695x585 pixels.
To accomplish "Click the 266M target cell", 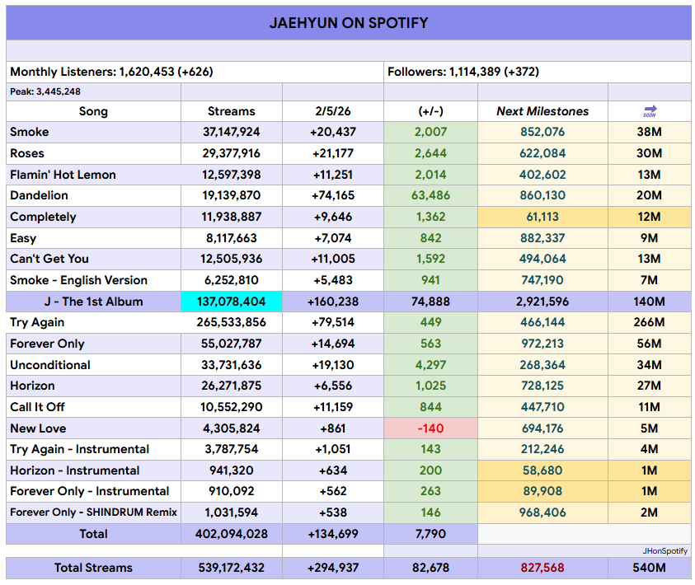I will 650,322.
